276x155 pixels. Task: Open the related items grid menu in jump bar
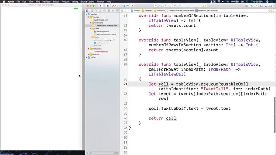pos(122,11)
